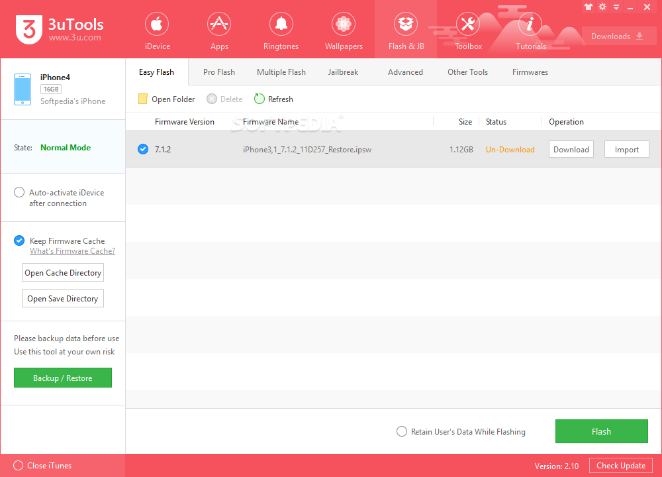This screenshot has height=477, width=662.
Task: Enable Auto-activate iDevice after connection
Action: (x=19, y=192)
